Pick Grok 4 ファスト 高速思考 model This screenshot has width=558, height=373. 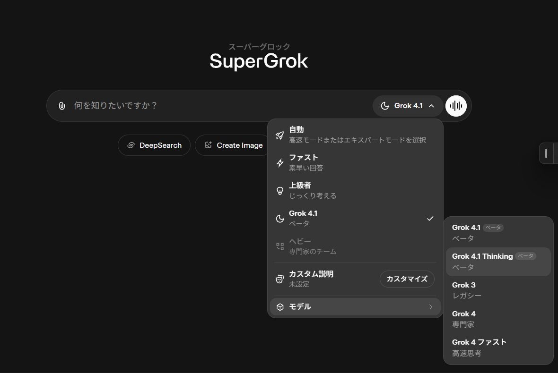pos(498,348)
